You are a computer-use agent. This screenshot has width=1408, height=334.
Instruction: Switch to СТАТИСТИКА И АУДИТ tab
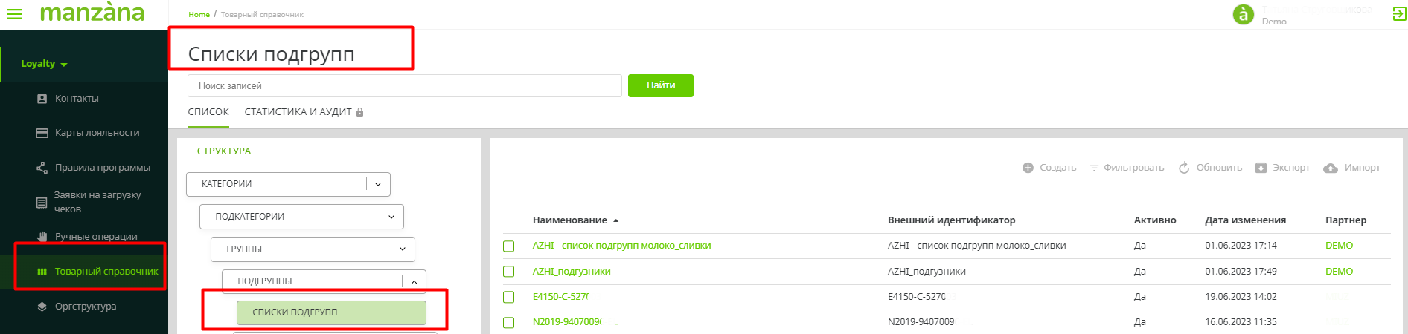coord(298,112)
